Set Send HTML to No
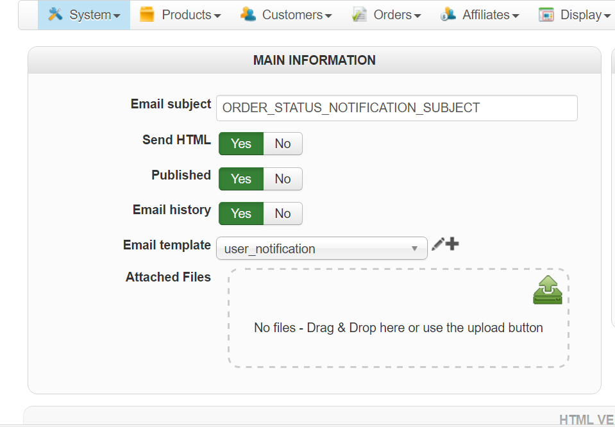The height and width of the screenshot is (427, 615). pos(282,144)
